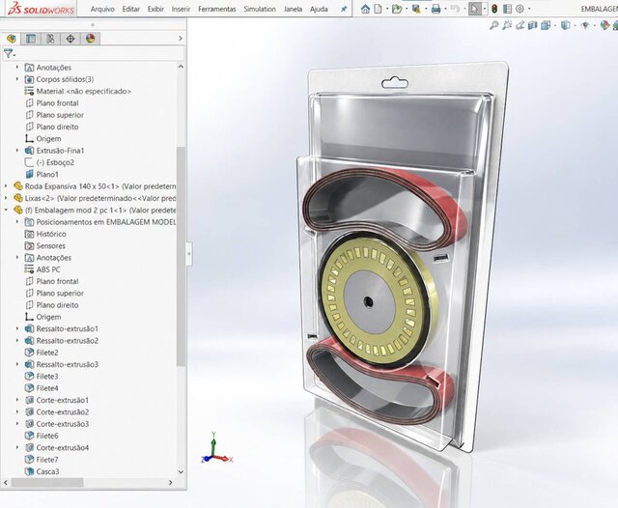Open the Select tool dropdown arrow
Viewport: 618px width, 508px height.
pyautogui.click(x=485, y=9)
